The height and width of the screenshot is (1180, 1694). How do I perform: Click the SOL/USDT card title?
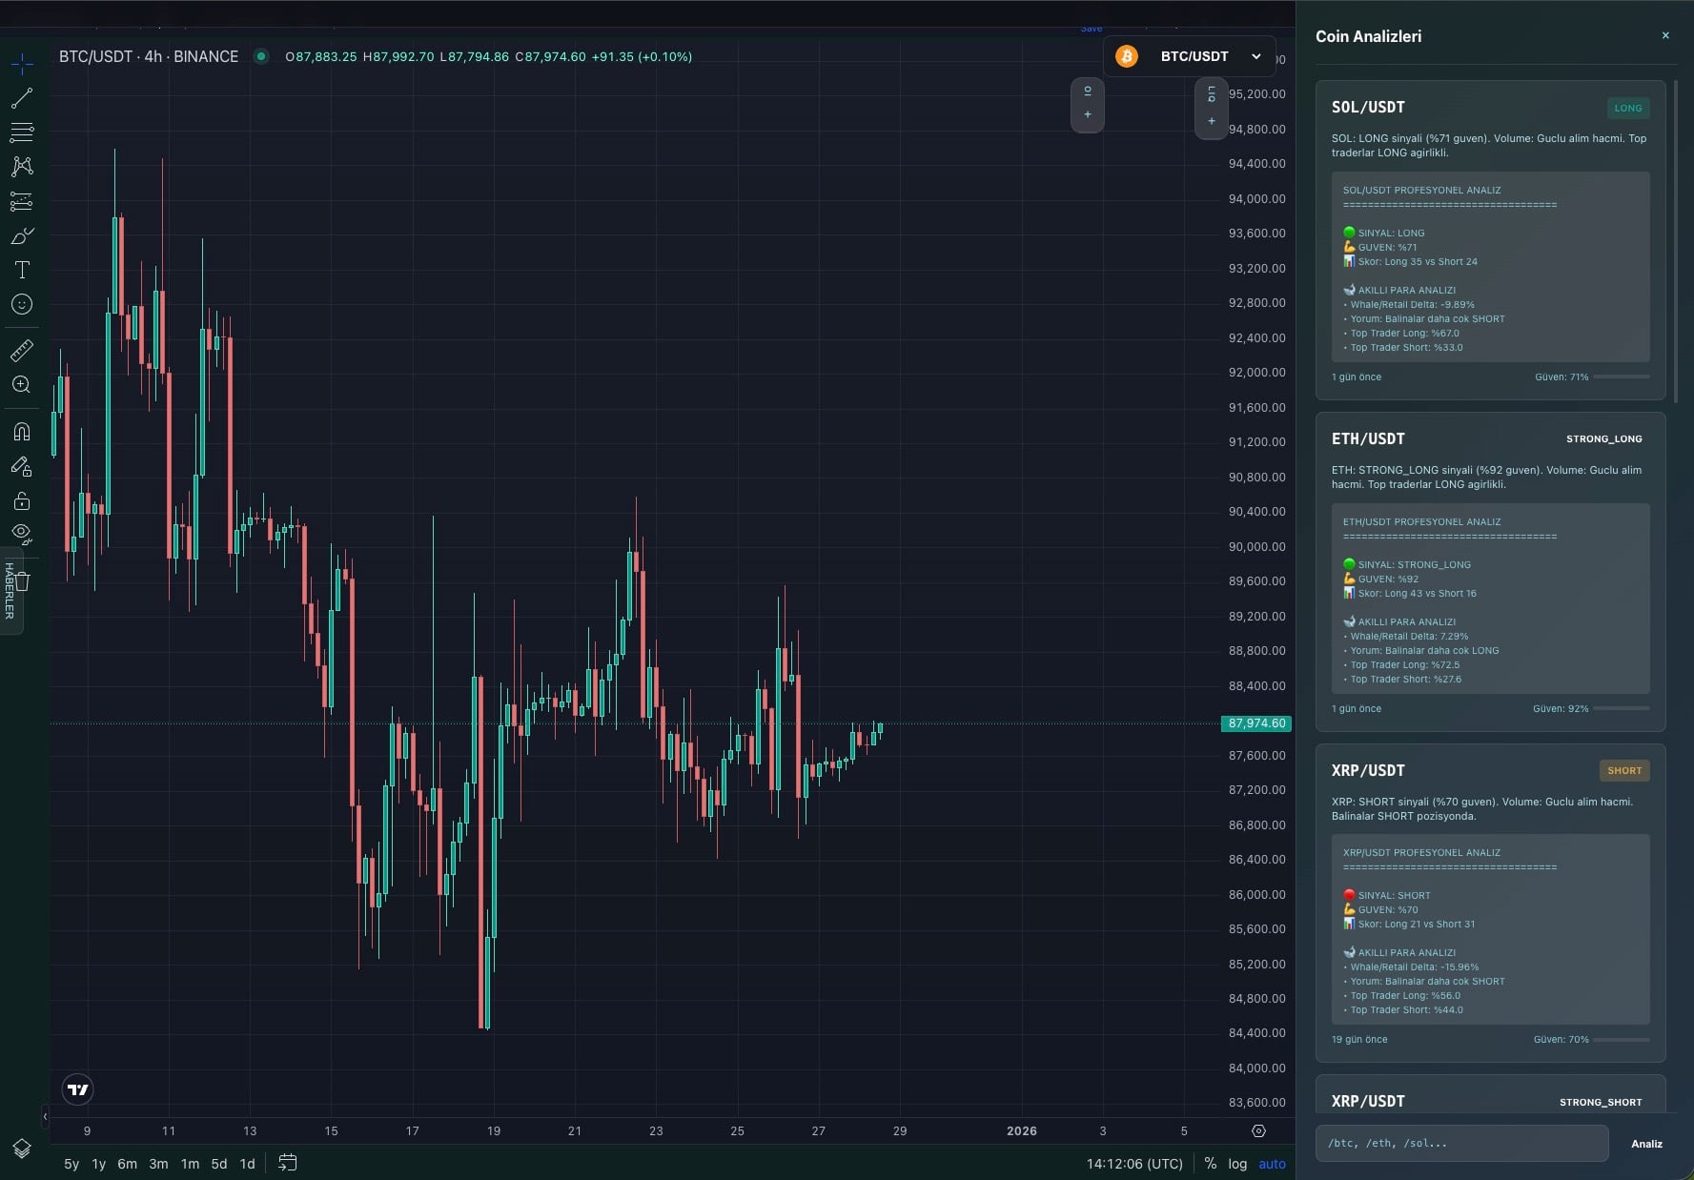coord(1368,108)
